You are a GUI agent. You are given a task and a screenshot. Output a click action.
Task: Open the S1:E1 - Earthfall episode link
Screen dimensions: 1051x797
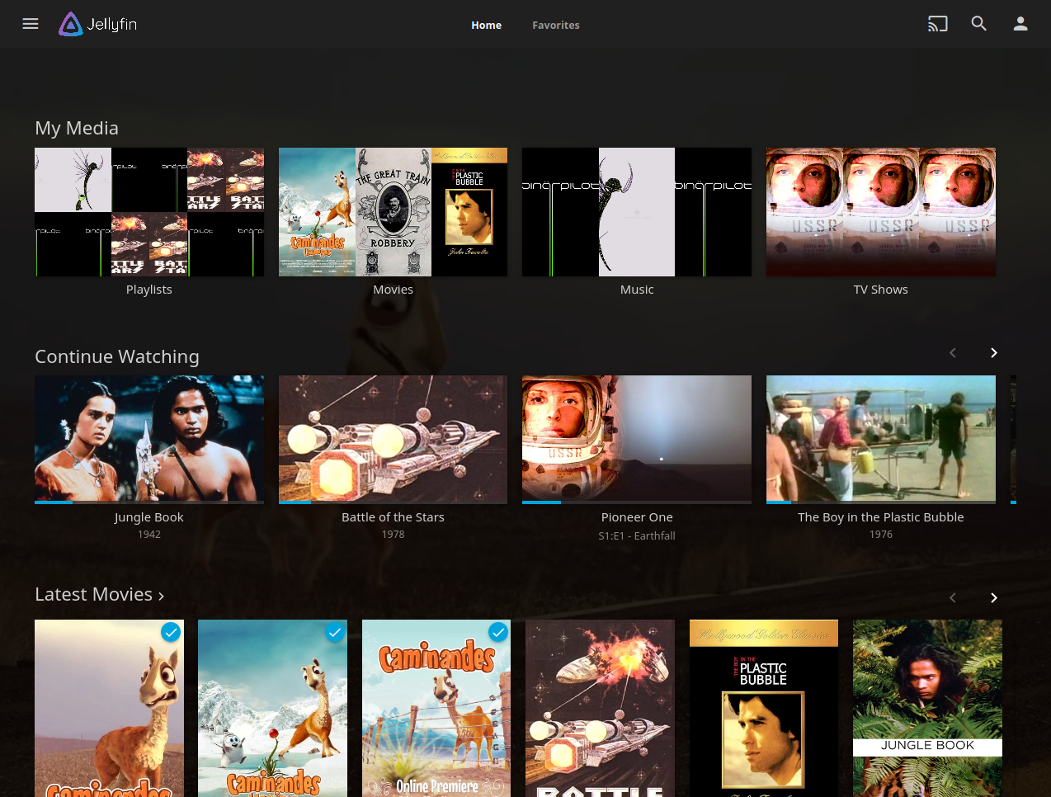[x=637, y=535]
